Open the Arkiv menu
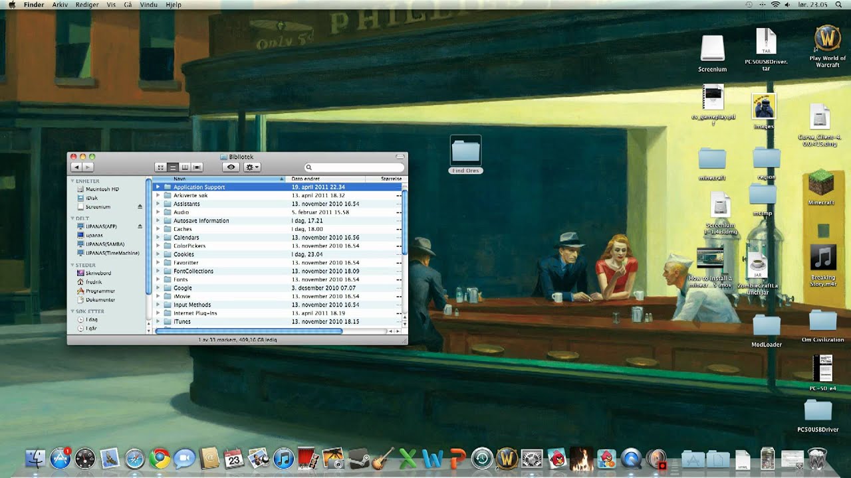851x478 pixels. pos(60,5)
